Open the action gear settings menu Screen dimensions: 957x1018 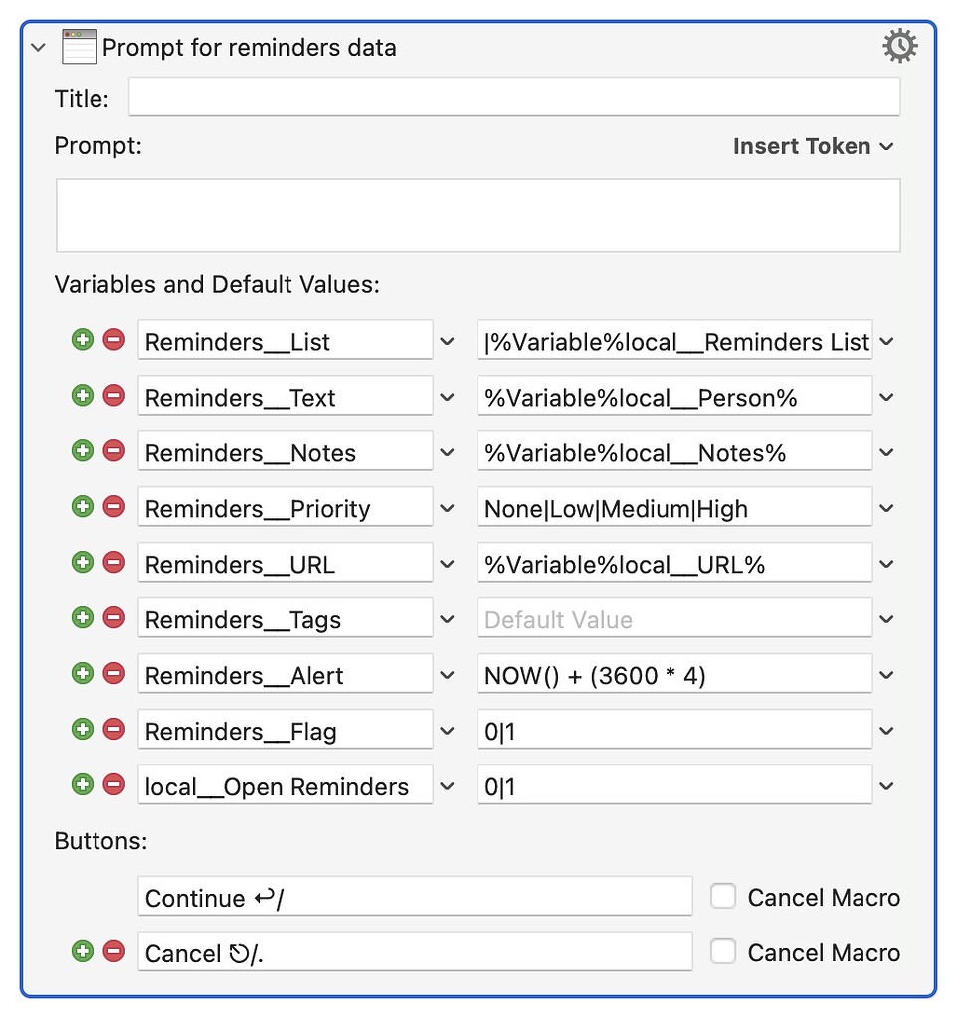pos(900,46)
